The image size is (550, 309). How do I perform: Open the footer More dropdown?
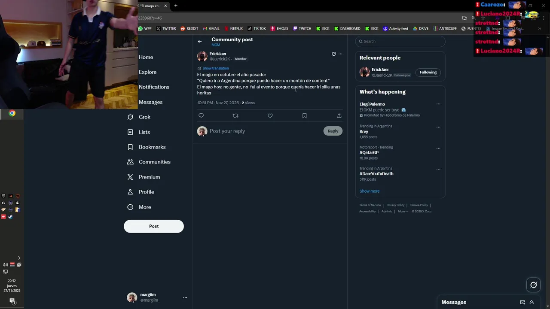(403, 212)
